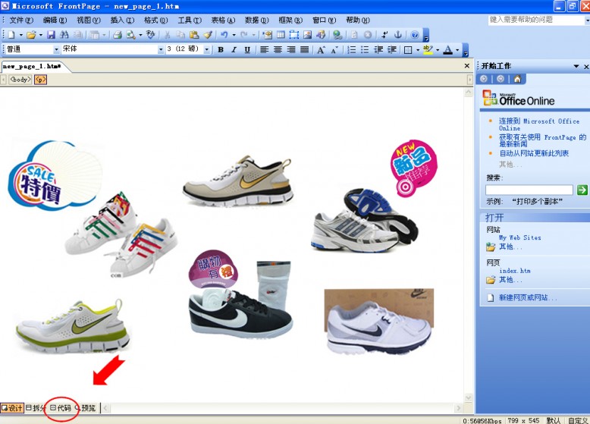Click 新建网页或网站 link

point(528,297)
